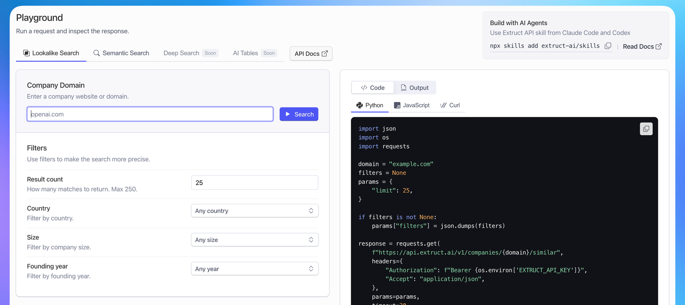
Task: Click the Lookalike Search tab icon
Action: tap(26, 53)
